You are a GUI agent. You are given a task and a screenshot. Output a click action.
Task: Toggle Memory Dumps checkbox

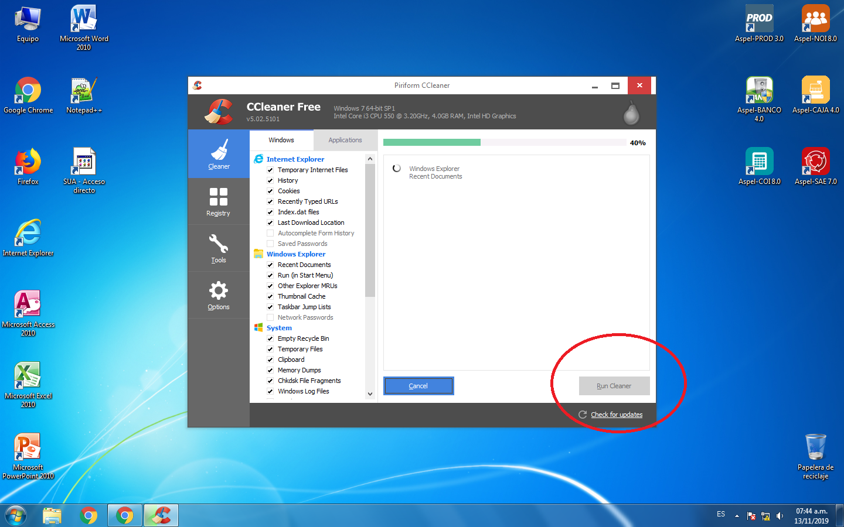(270, 370)
